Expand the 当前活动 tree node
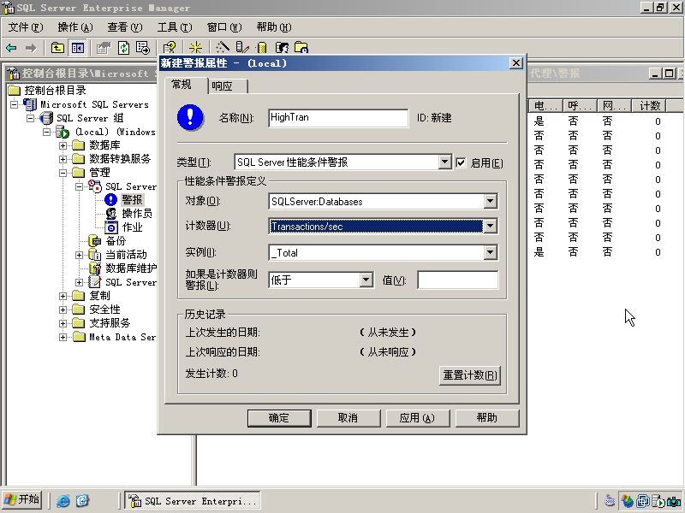Screen dimensions: 685x513 (x=79, y=255)
